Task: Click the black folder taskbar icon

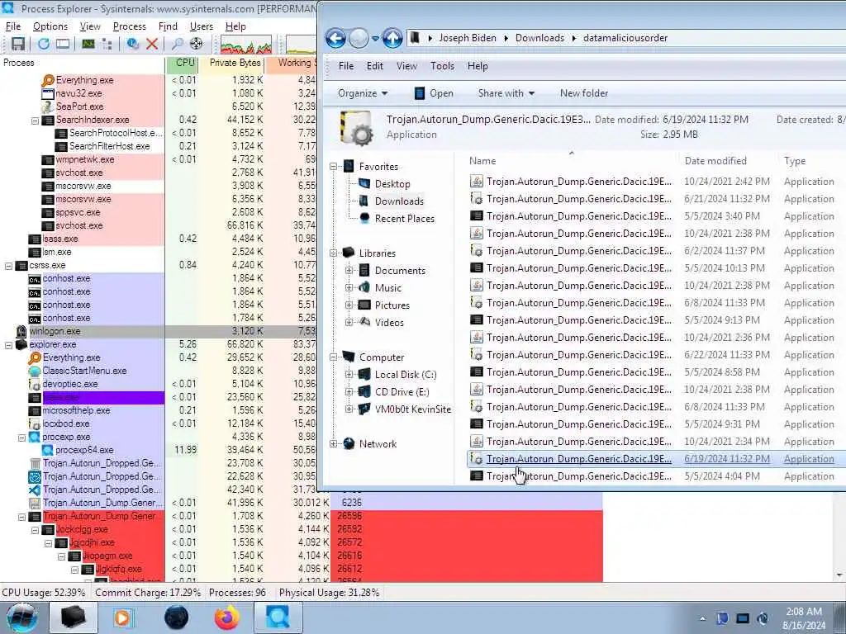Action: pos(74,617)
